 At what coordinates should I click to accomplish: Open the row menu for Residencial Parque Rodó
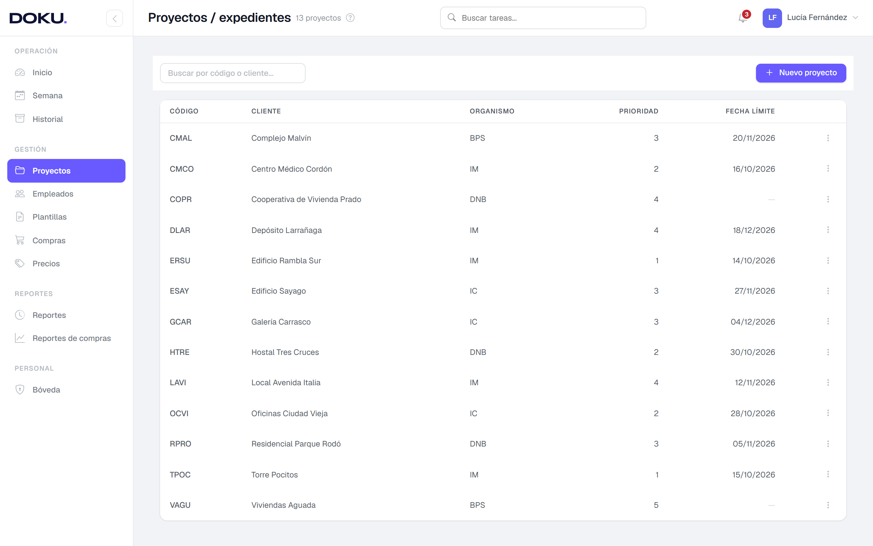828,444
